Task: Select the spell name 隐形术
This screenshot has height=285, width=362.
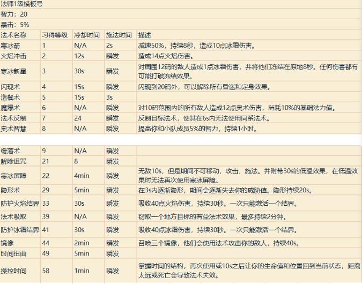Action: tap(10, 190)
